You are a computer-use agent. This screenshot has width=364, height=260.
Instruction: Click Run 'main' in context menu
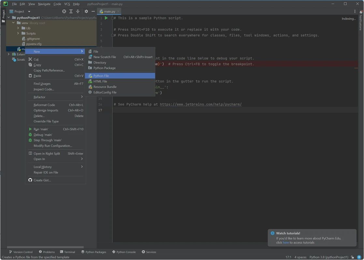pos(55,129)
